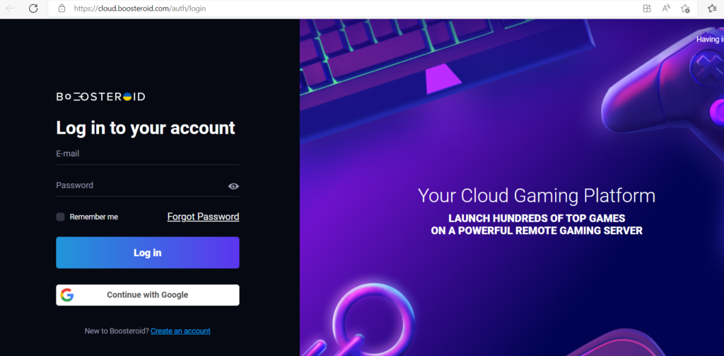Select the URL in the address bar

coord(140,8)
